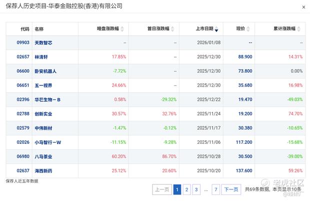This screenshot has height=201, width=310.
Task: Click cumulative change -49.03%
Action: click(x=295, y=100)
